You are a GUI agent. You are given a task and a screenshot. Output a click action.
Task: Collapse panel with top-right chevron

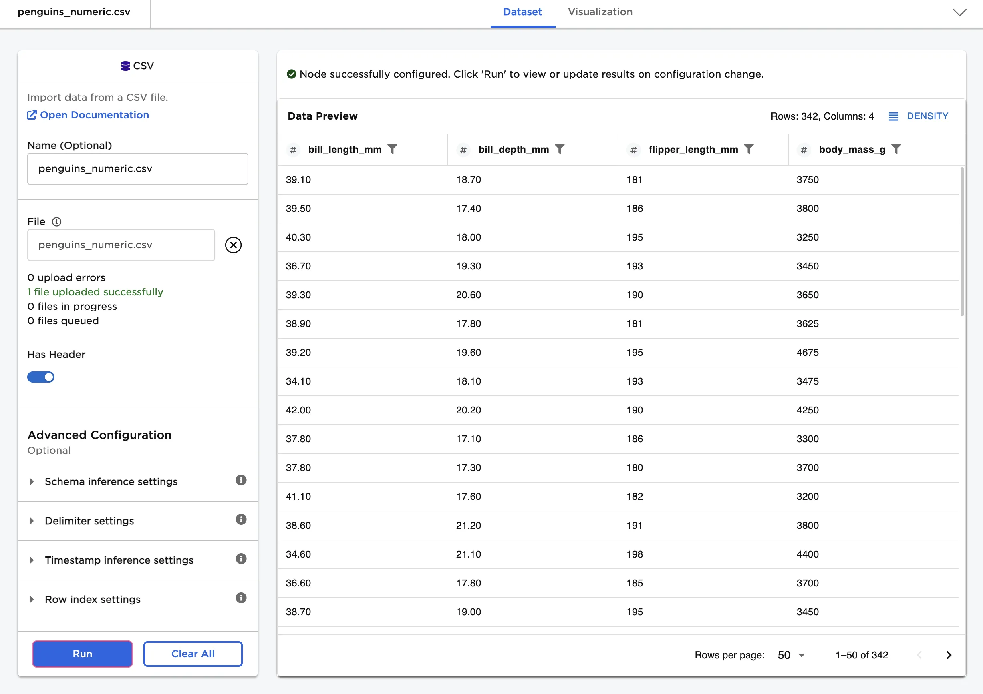tap(959, 12)
